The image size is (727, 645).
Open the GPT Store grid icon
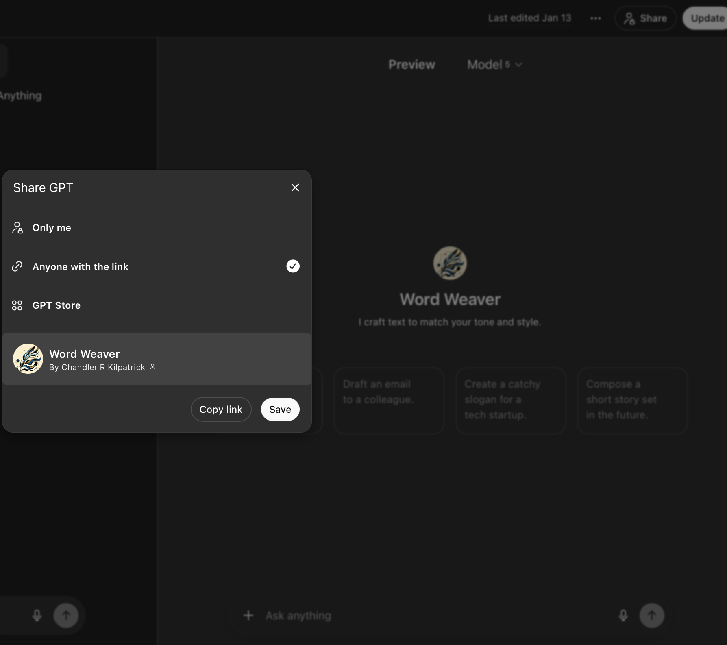coord(17,305)
